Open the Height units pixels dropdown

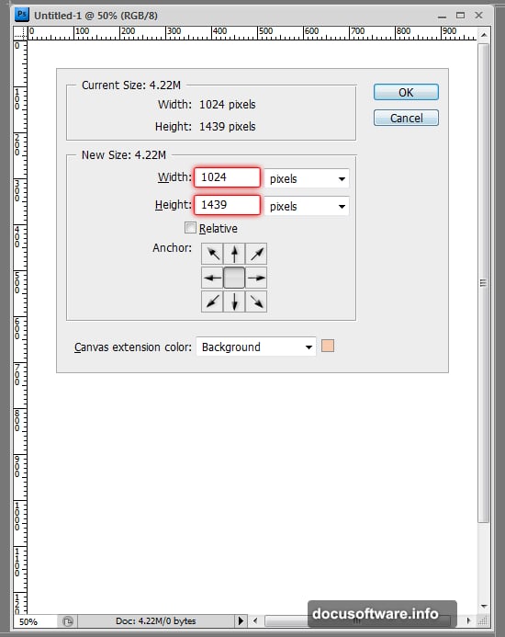pos(307,207)
